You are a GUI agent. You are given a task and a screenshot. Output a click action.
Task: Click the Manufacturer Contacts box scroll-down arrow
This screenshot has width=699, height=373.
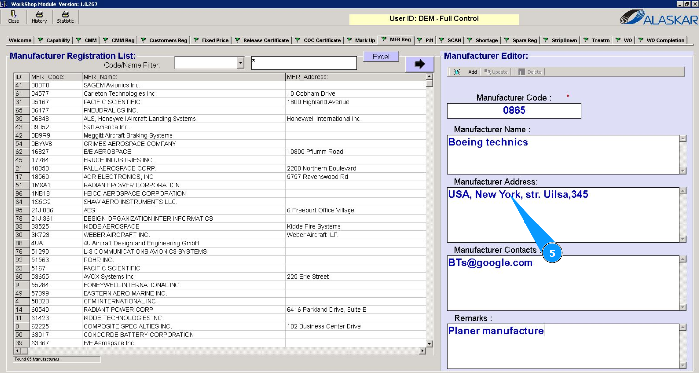(x=683, y=307)
